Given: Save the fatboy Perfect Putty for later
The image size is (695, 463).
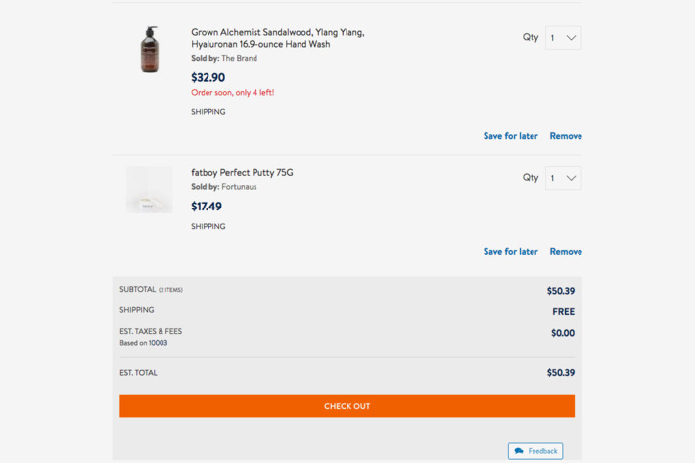Looking at the screenshot, I should pyautogui.click(x=511, y=252).
